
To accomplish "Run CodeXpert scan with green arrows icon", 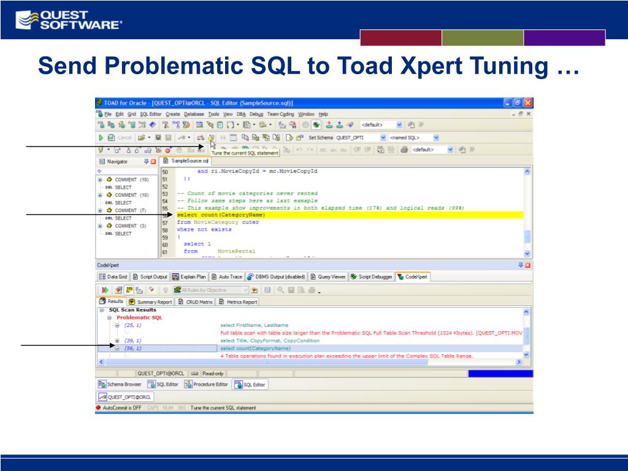I will (x=105, y=290).
